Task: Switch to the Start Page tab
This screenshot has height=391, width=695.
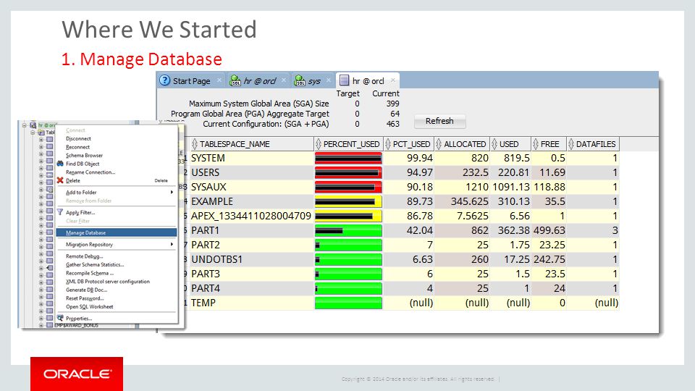Action: click(191, 80)
